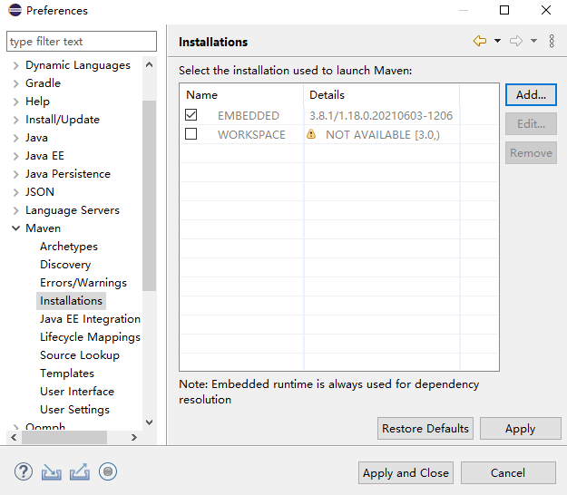The width and height of the screenshot is (567, 495).
Task: Maximize the Preferences window
Action: click(x=504, y=10)
